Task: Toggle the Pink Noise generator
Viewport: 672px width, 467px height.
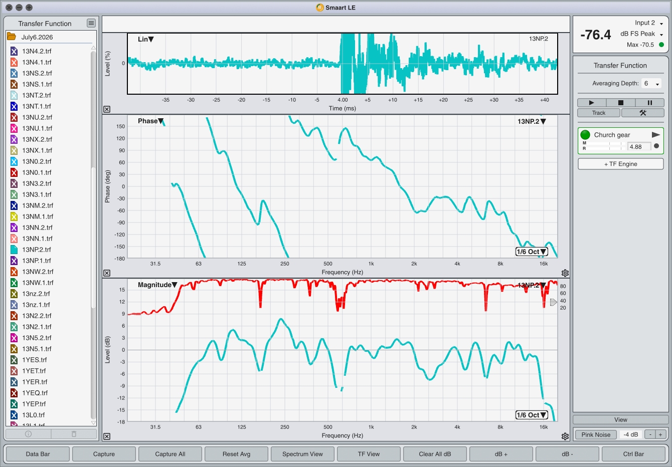Action: point(596,434)
